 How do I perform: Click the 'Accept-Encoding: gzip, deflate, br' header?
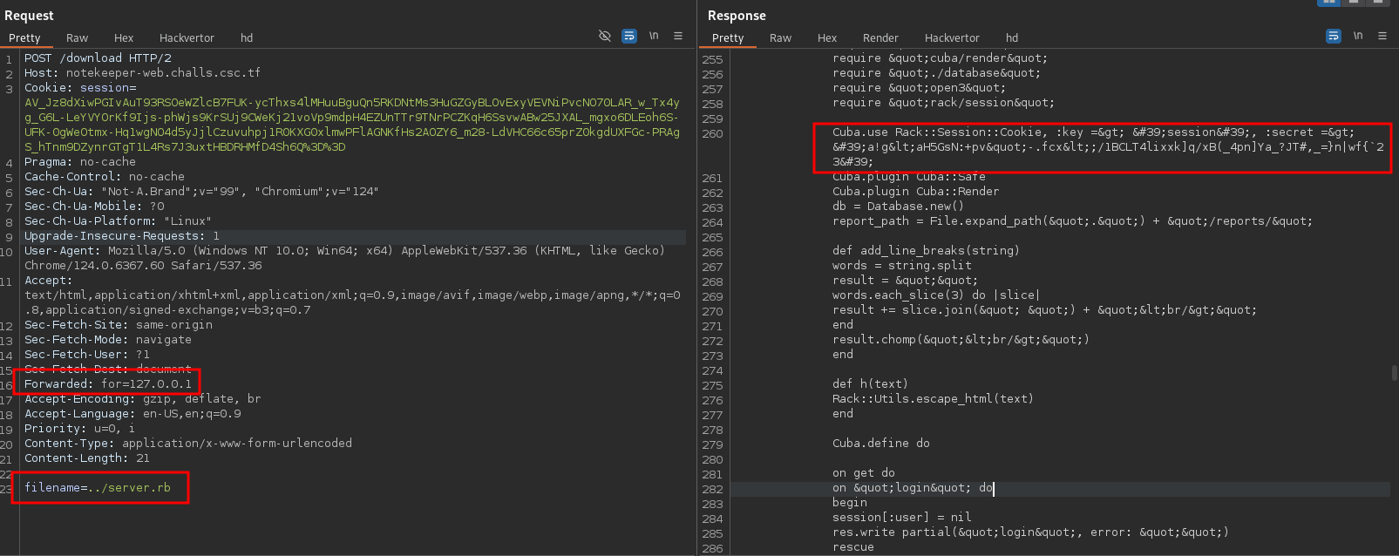pyautogui.click(x=143, y=399)
